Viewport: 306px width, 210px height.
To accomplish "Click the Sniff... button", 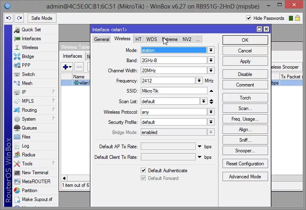I will [x=245, y=140].
